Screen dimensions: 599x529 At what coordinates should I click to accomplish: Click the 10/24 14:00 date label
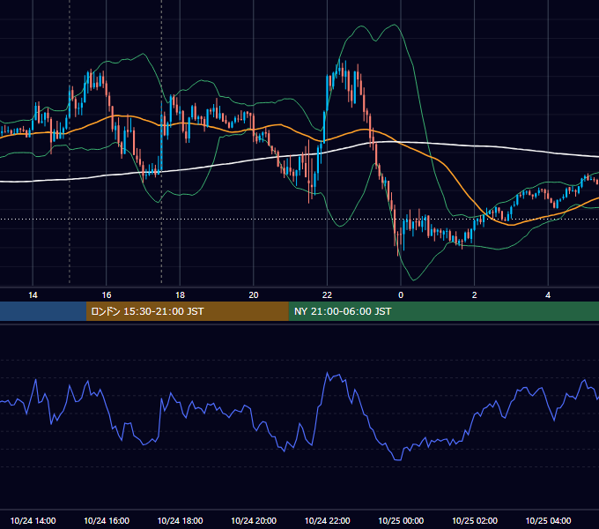pos(33,520)
